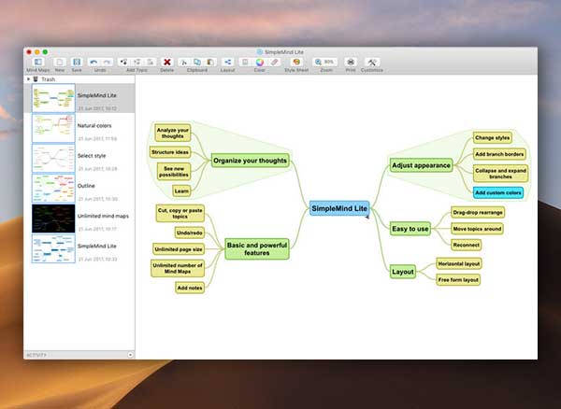Open Customize toolbar tools icon
The width and height of the screenshot is (561, 409).
(x=372, y=63)
